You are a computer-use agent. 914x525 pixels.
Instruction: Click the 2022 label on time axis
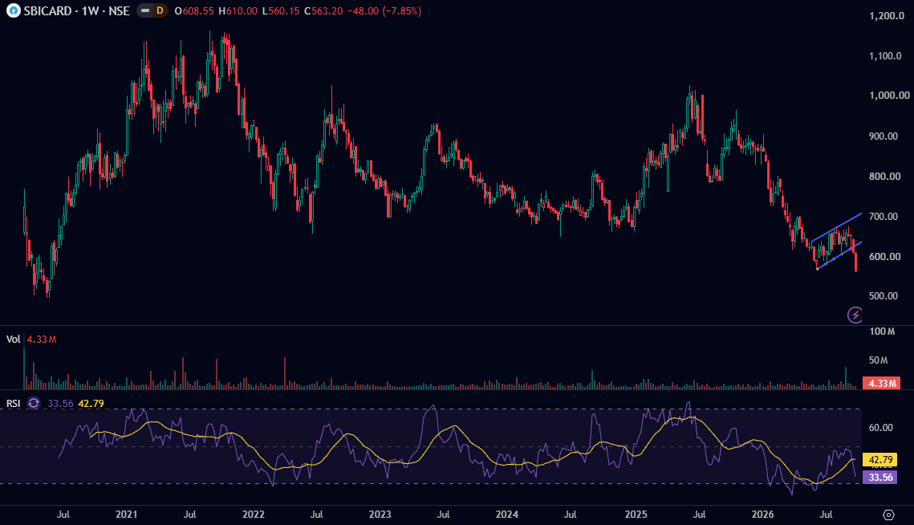pyautogui.click(x=254, y=515)
